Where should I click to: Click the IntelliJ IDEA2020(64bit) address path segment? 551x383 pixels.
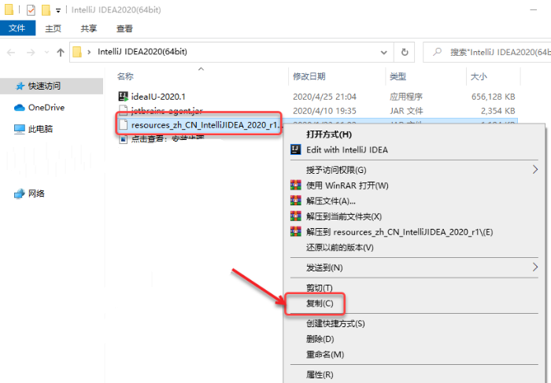click(142, 52)
